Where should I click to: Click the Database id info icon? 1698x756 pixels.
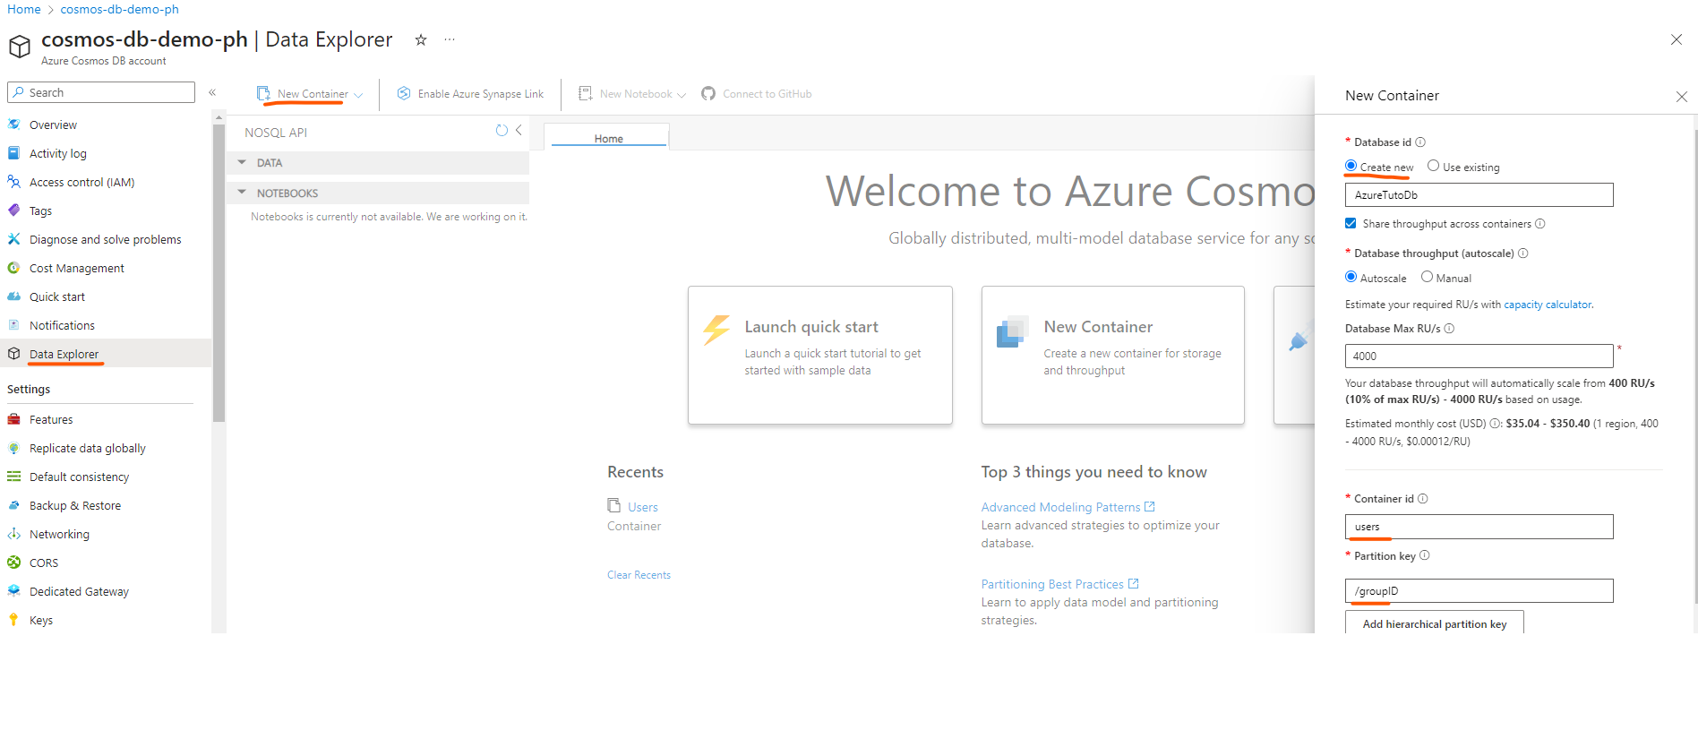[1420, 142]
